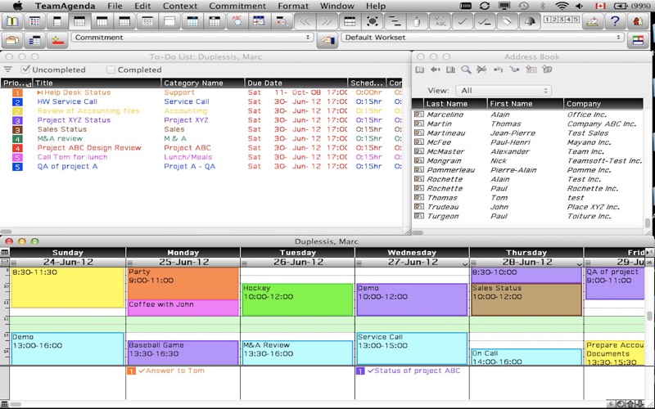Click the calendar vertical scrollbar thumb
The height and width of the screenshot is (409, 655).
pyautogui.click(x=649, y=317)
